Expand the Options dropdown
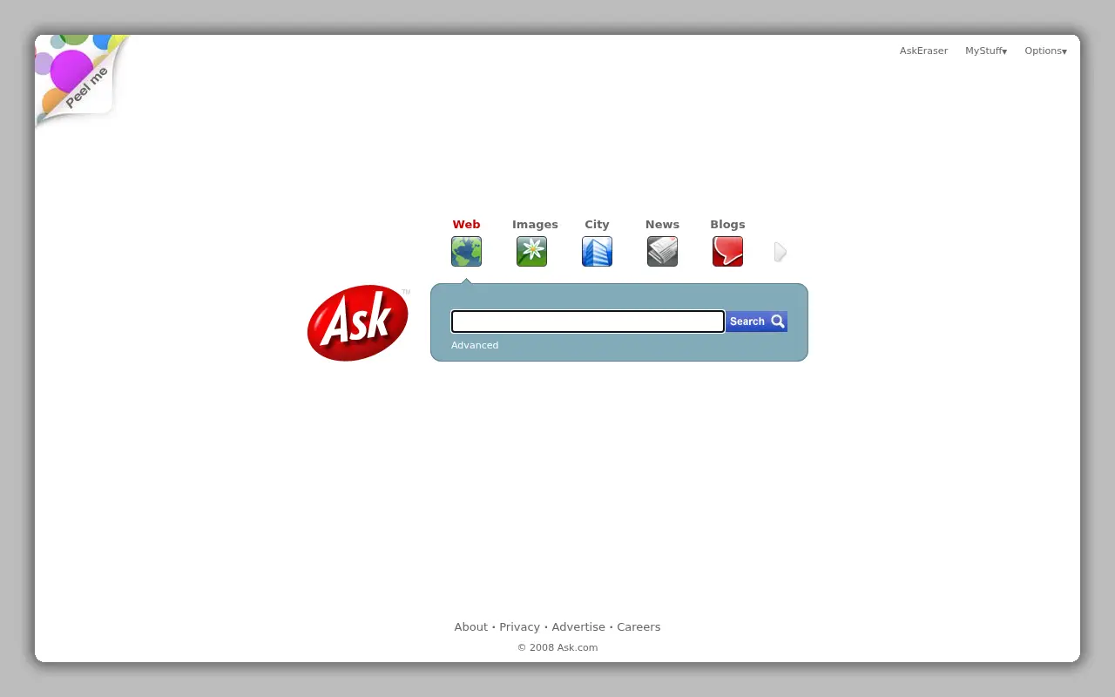The width and height of the screenshot is (1115, 697). coord(1045,51)
